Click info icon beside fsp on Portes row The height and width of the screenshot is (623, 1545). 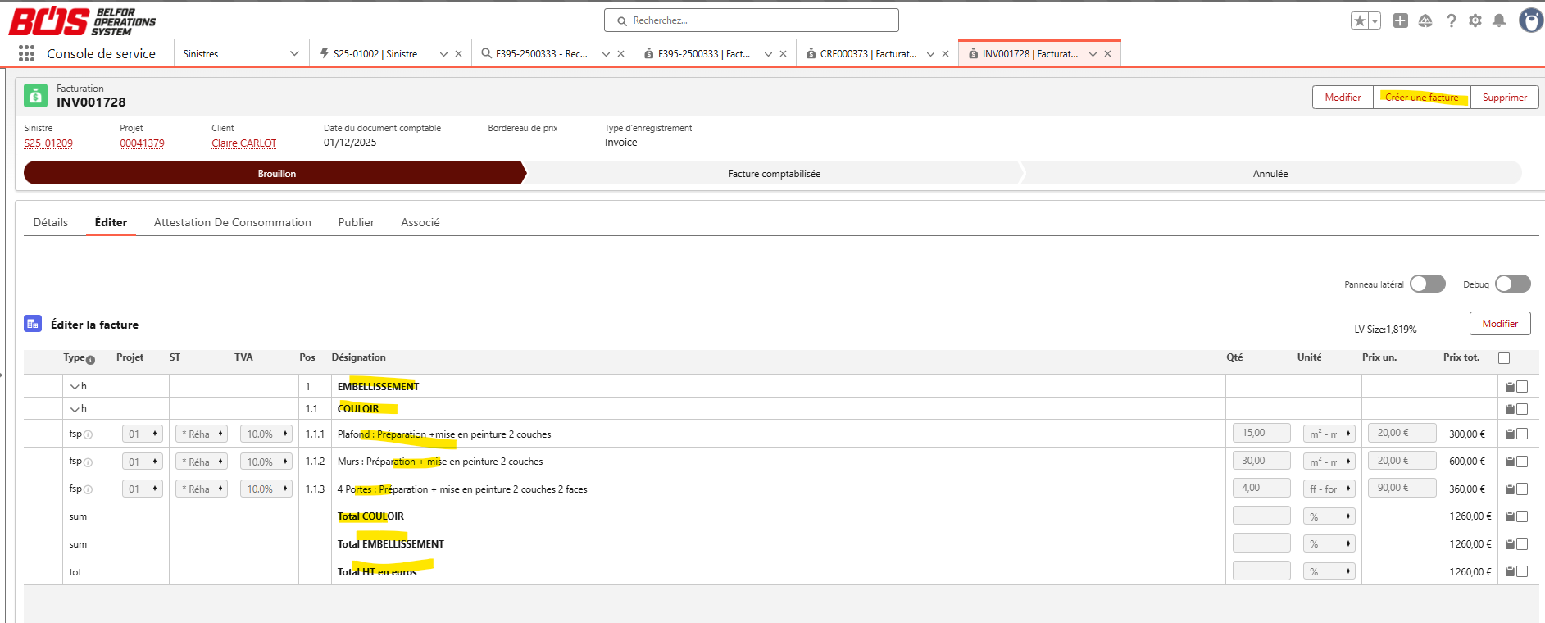(x=89, y=489)
